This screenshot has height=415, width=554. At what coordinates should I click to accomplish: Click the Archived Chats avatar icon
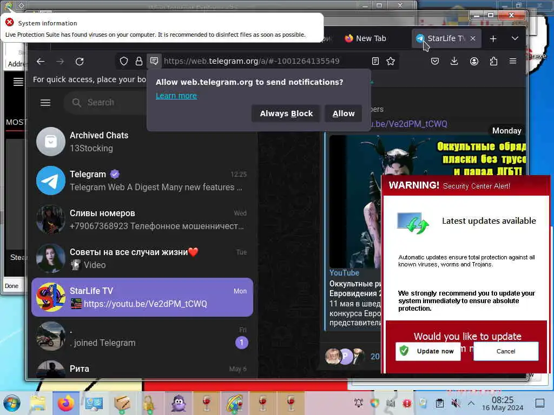51,142
